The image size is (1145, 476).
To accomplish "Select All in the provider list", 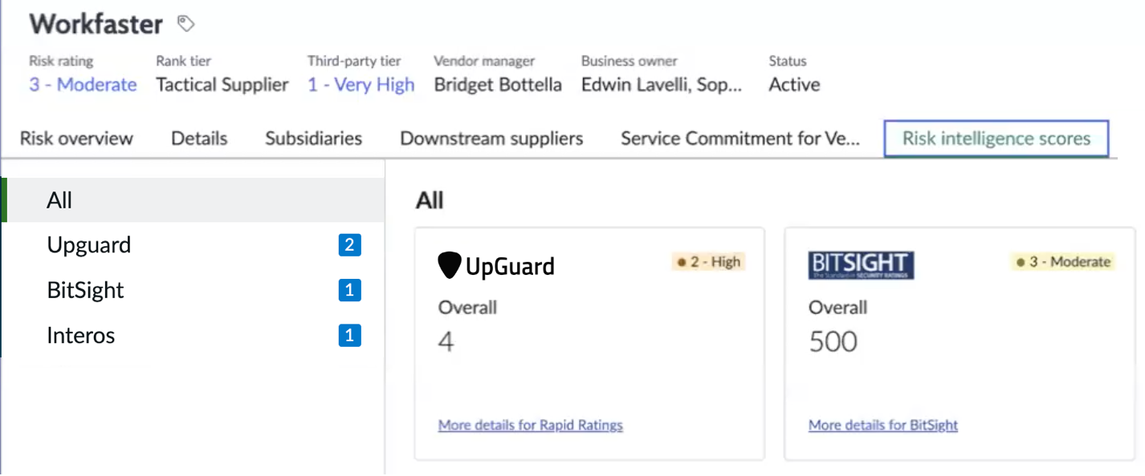I will click(x=193, y=200).
